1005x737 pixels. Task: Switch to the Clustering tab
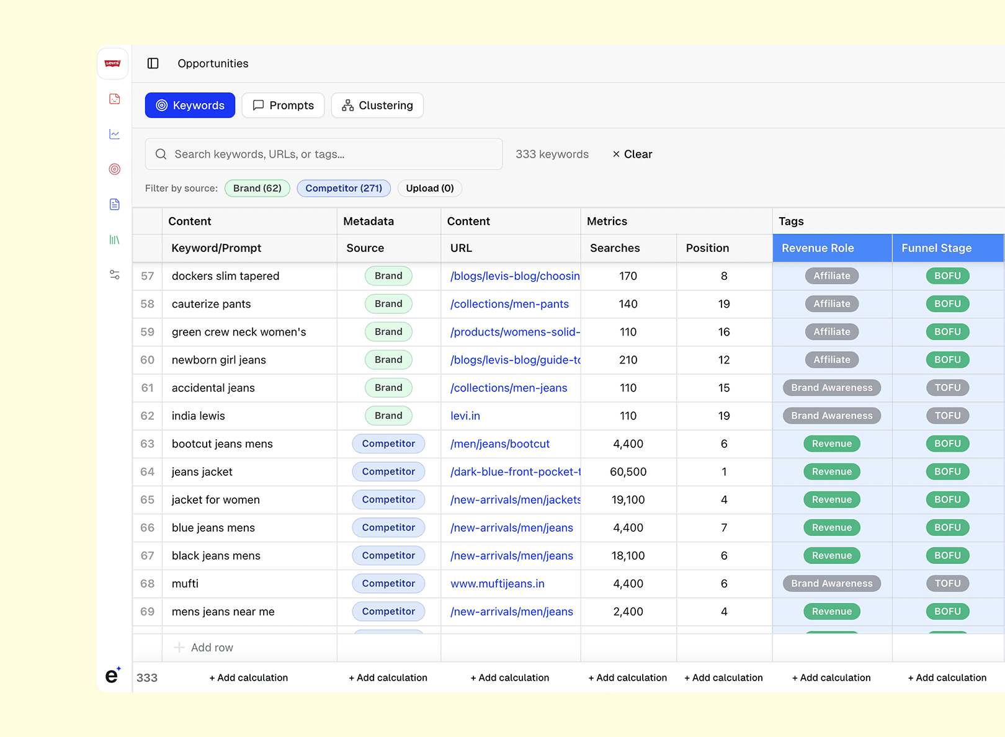click(x=377, y=105)
